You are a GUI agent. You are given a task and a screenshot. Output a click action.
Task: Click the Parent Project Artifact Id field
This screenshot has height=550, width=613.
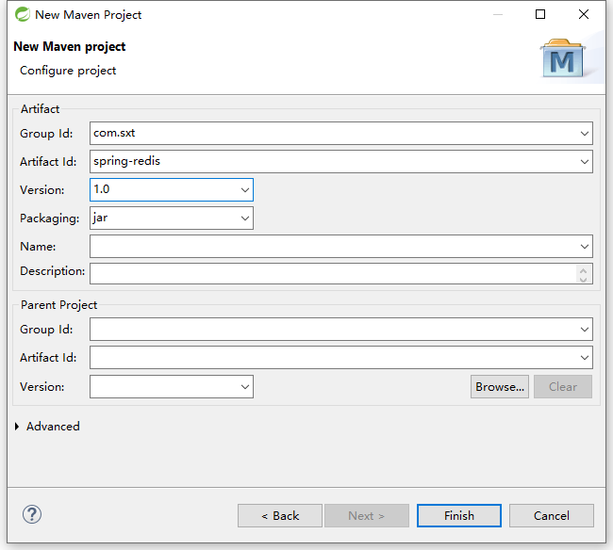pyautogui.click(x=340, y=358)
